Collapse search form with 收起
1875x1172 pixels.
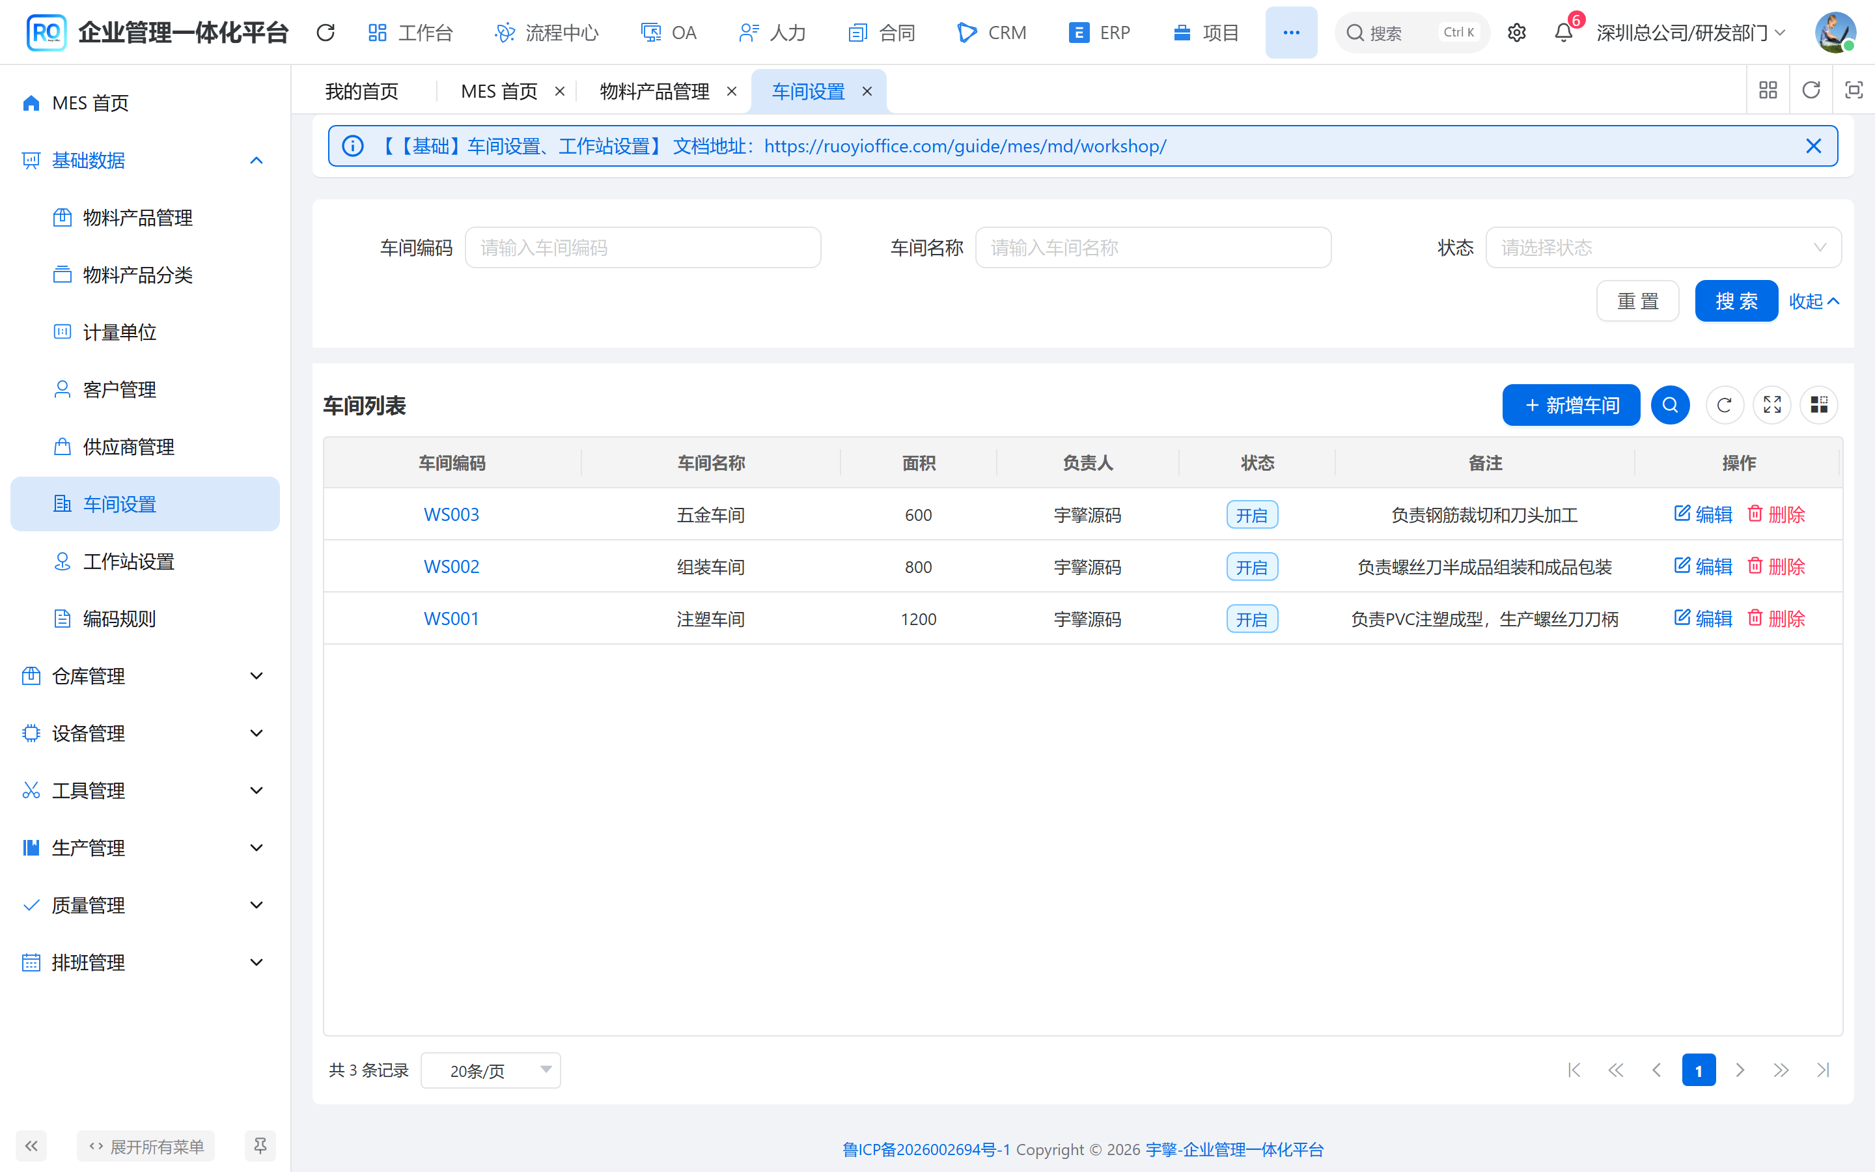coord(1814,301)
